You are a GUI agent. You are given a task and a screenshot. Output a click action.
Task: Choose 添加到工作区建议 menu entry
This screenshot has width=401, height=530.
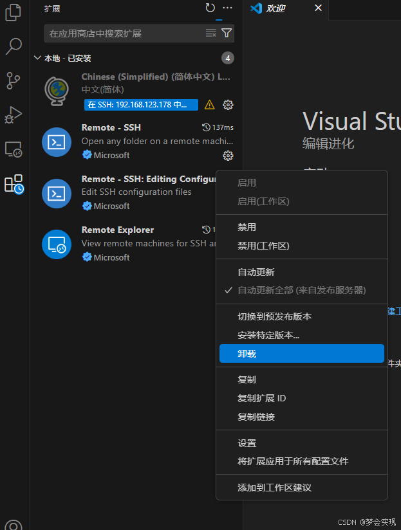[x=302, y=488]
